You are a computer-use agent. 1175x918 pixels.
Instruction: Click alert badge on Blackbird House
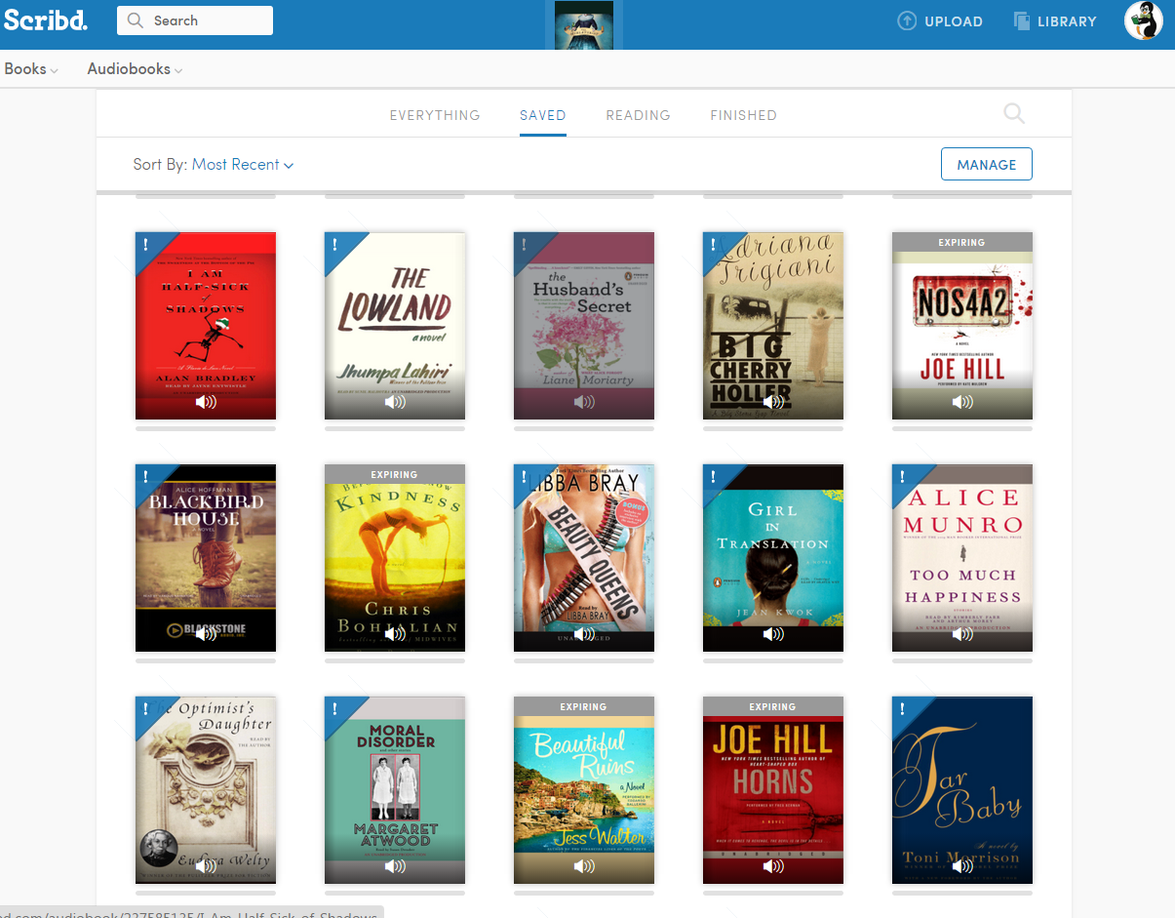[x=148, y=478]
